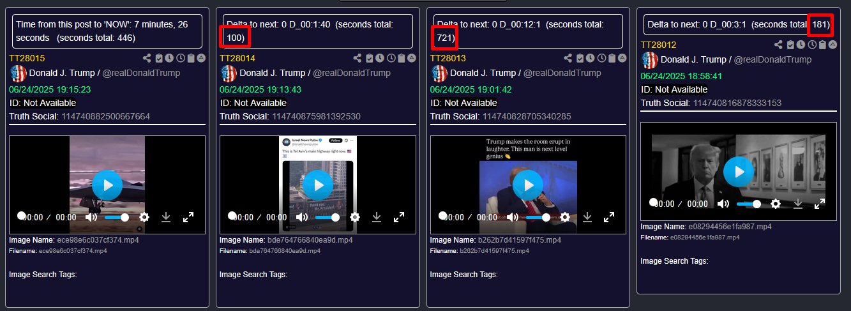
Task: Open video settings gear in post TT28015
Action: pos(144,217)
